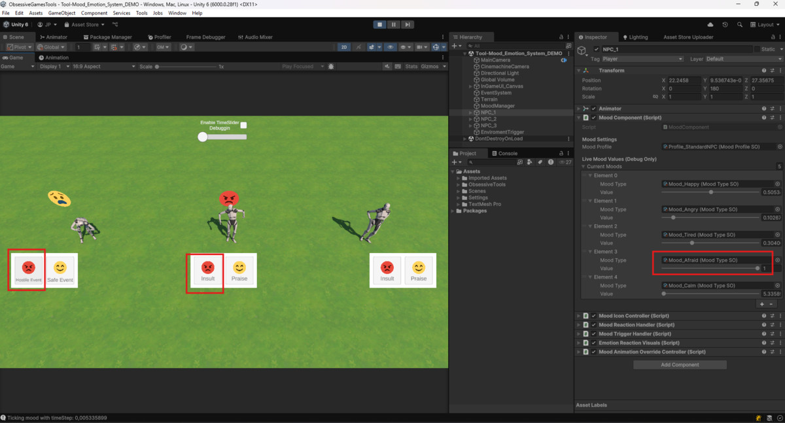Open the Jobs menu

pyautogui.click(x=158, y=13)
